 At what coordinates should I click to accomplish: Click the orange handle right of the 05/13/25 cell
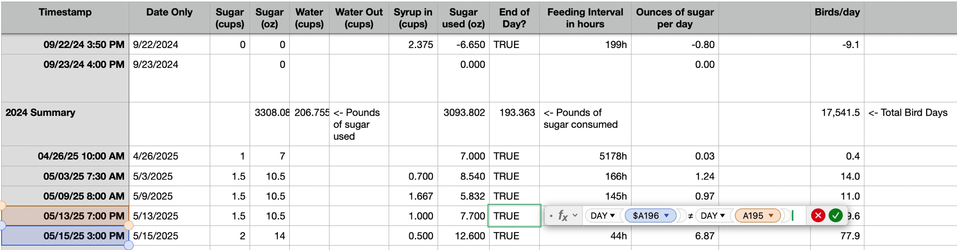tap(128, 225)
